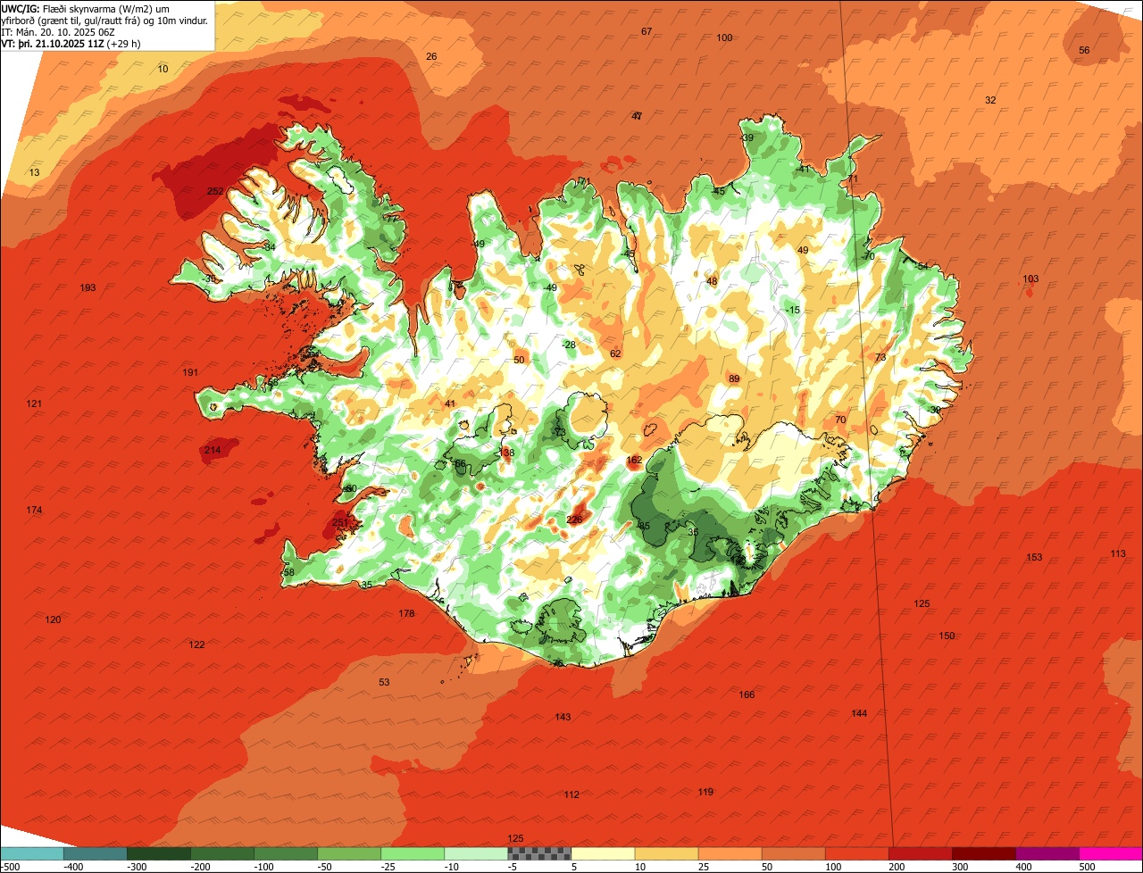Click the flux value 112 on the map
The width and height of the screenshot is (1143, 873).
click(571, 794)
